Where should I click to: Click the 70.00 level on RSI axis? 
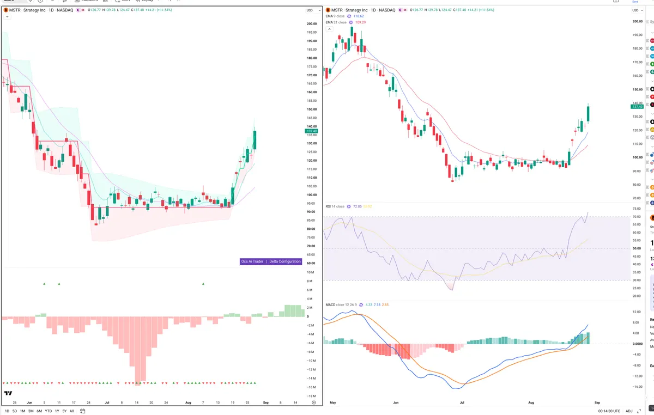pos(636,217)
